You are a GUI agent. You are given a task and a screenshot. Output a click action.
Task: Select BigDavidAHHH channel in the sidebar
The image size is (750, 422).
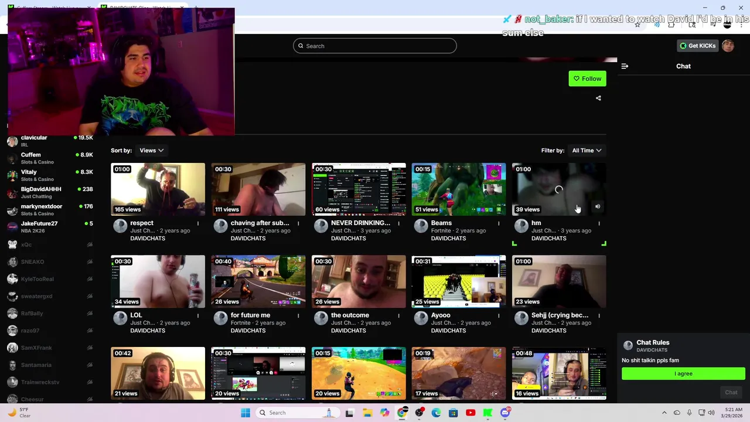[50, 192]
